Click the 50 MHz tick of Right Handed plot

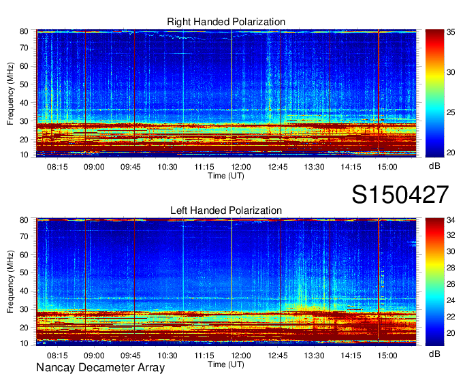(24, 84)
